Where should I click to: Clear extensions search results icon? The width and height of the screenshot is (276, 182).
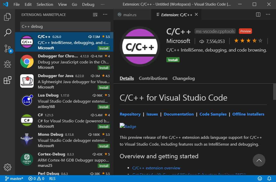95,15
